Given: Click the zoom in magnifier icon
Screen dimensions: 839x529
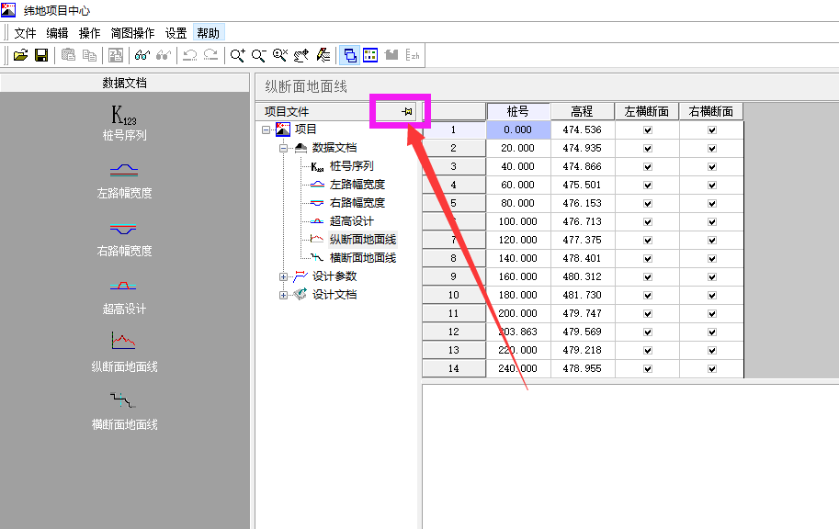Looking at the screenshot, I should 237,55.
